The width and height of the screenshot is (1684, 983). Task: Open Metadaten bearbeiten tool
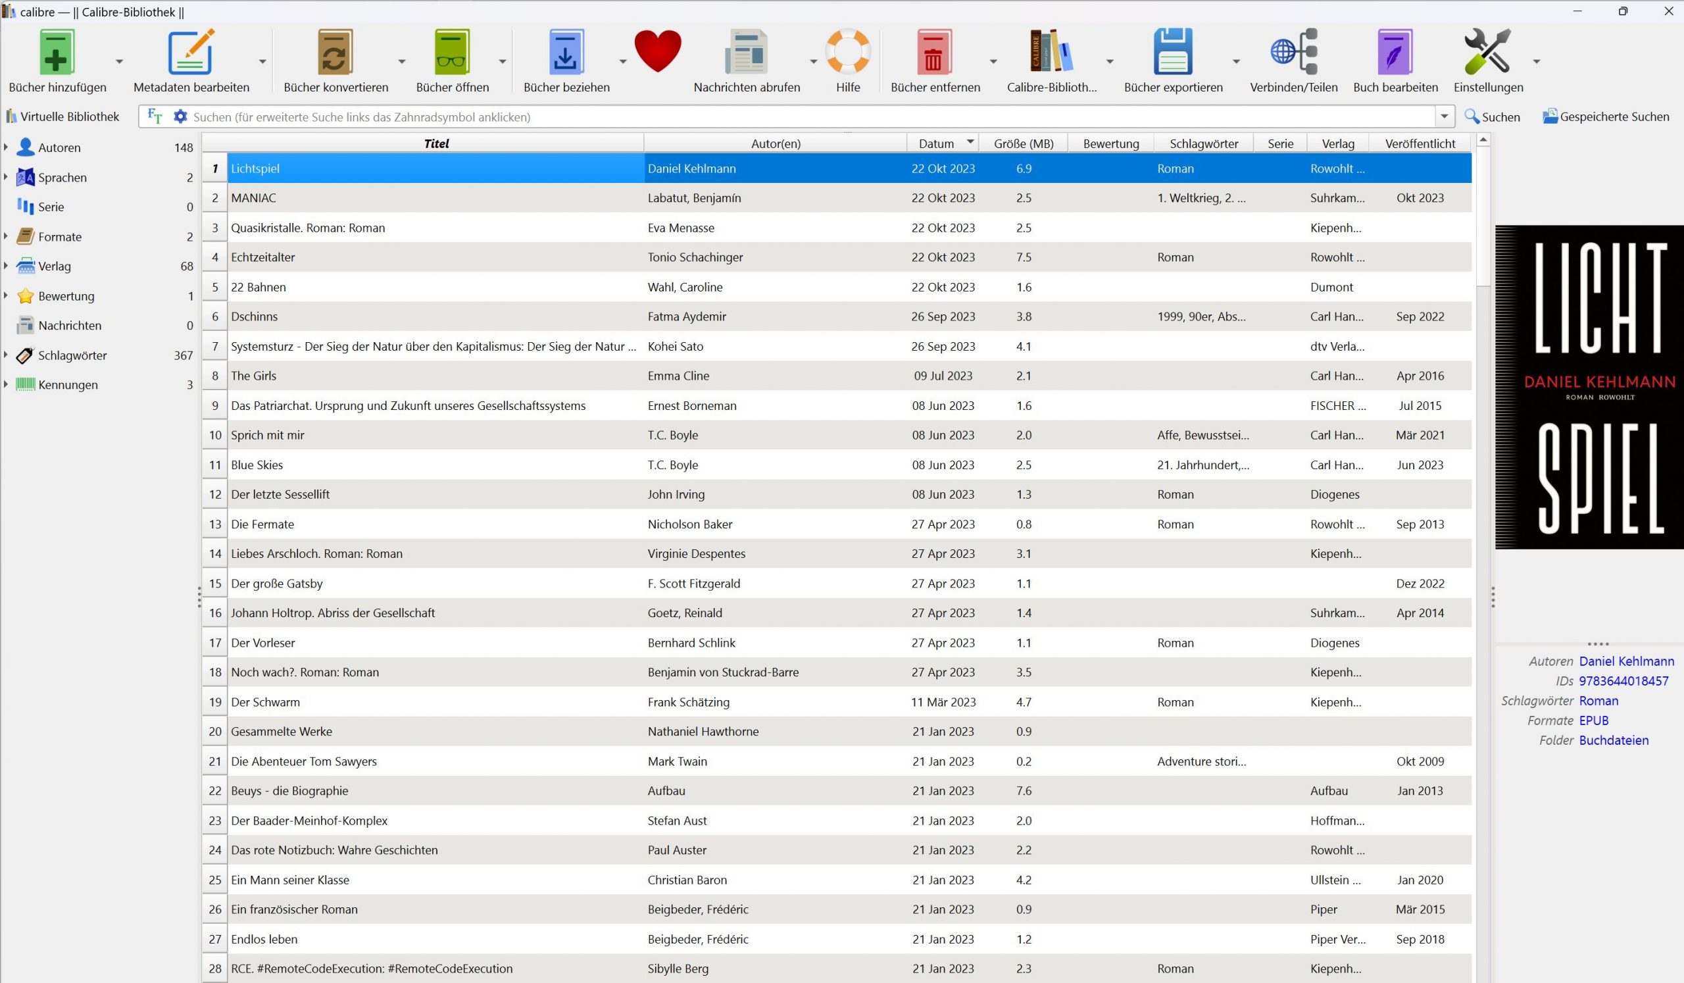(191, 51)
